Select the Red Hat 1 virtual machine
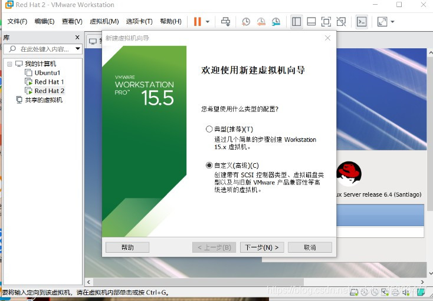Viewport: 433px width, 301px height. [49, 82]
